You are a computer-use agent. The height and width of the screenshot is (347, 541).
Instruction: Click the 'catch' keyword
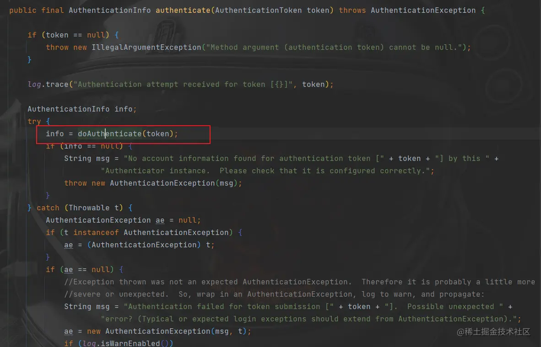pos(48,208)
